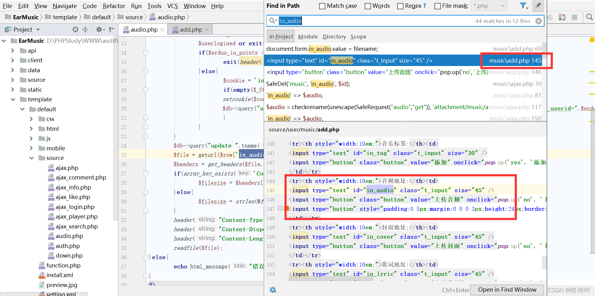Click the Project view icon
Screen dimensions: 595x296
pos(8,29)
